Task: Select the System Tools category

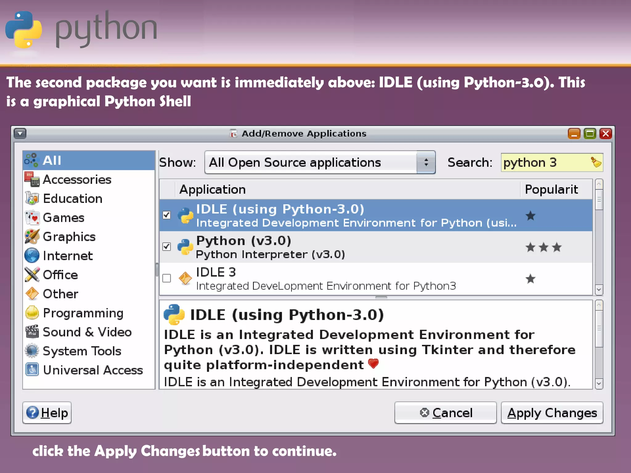Action: pyautogui.click(x=89, y=351)
